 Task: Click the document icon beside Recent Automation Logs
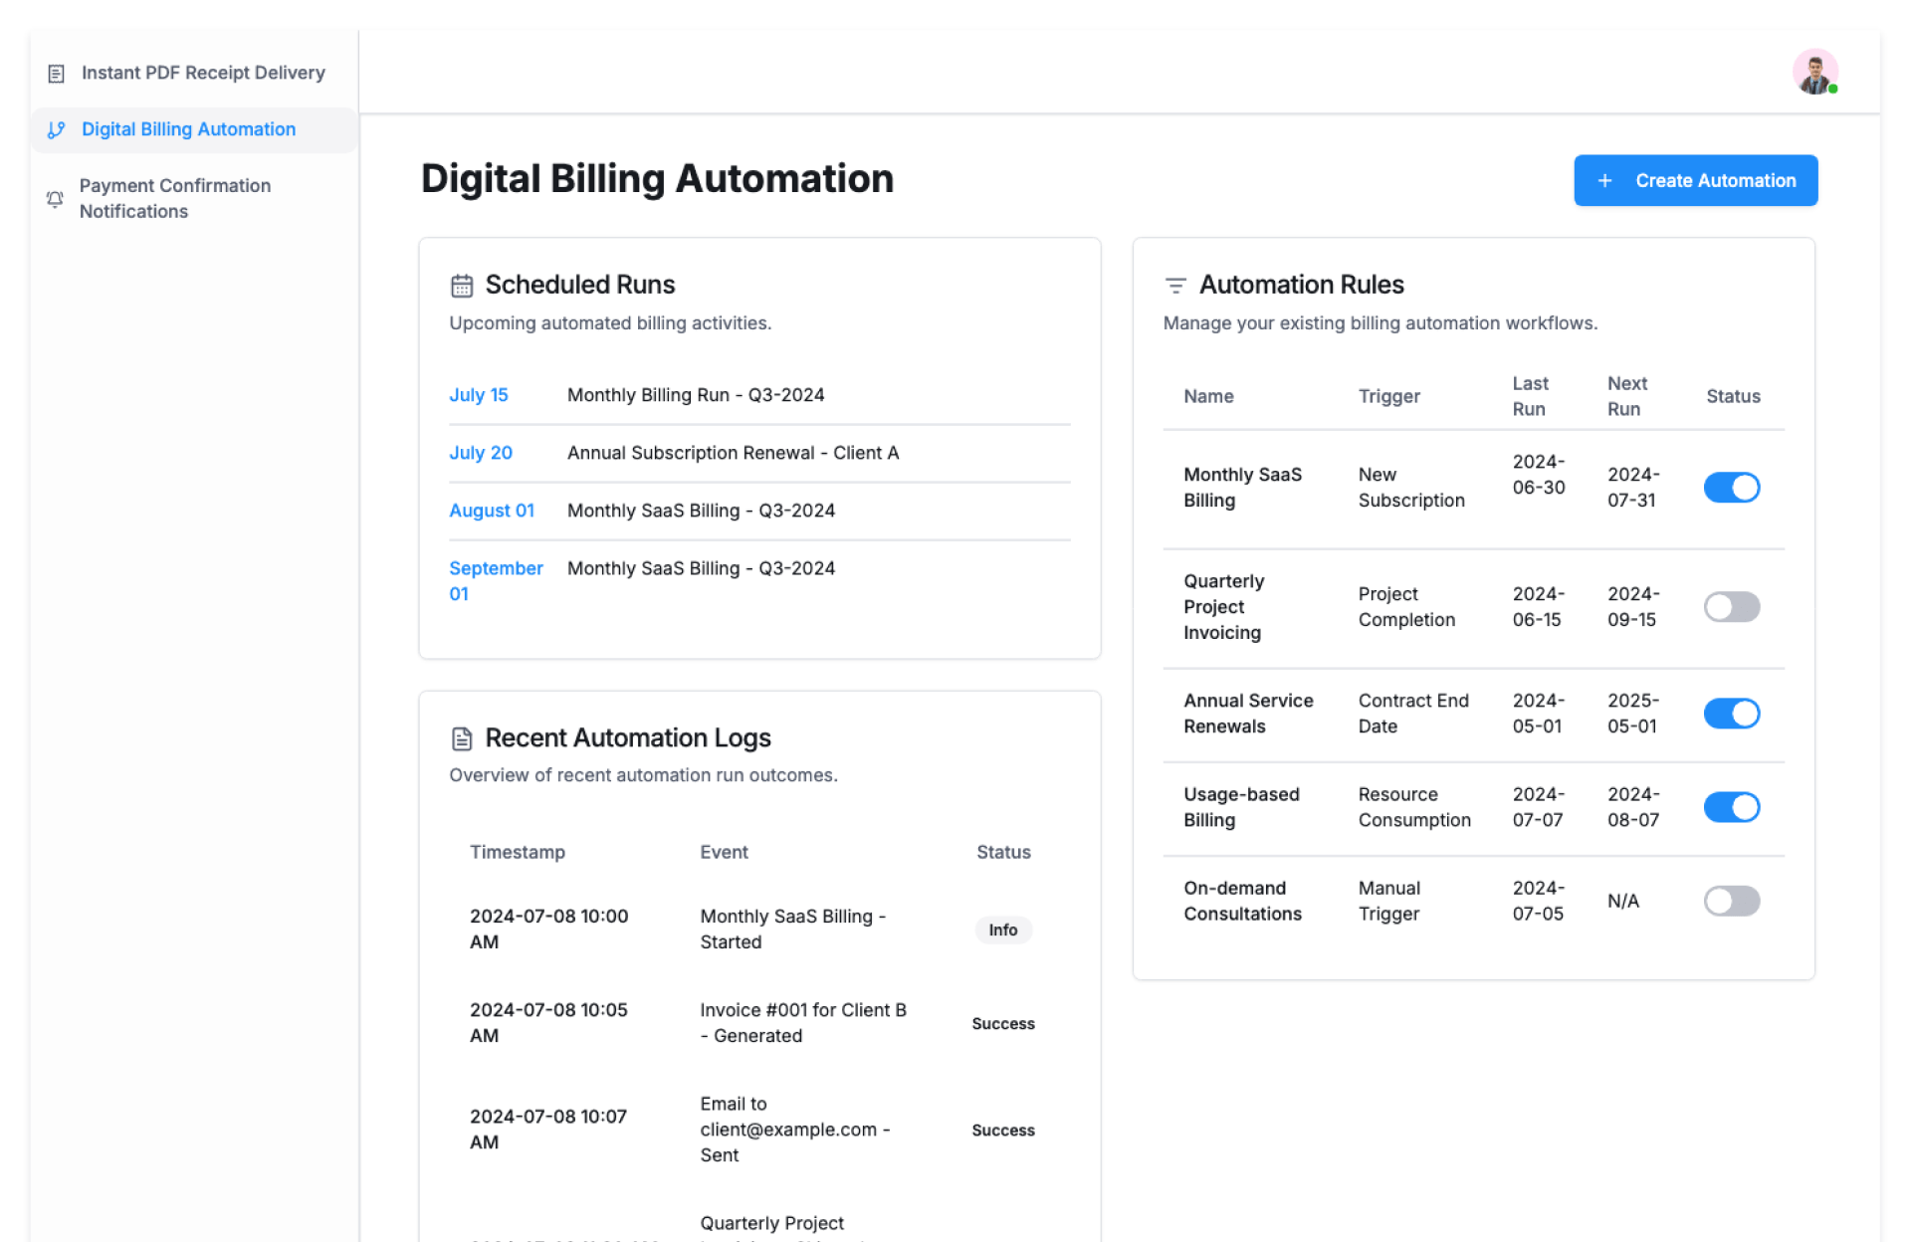(462, 738)
